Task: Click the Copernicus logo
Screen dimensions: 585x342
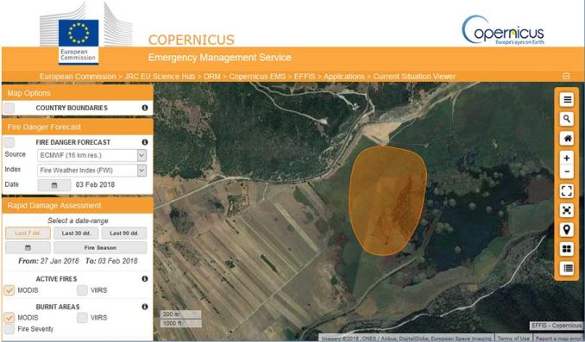Action: [503, 30]
